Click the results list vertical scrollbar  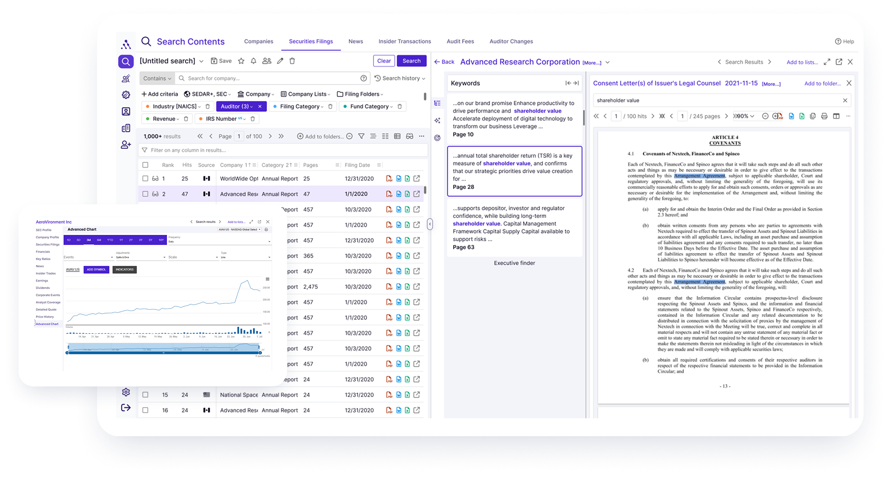pos(425,190)
